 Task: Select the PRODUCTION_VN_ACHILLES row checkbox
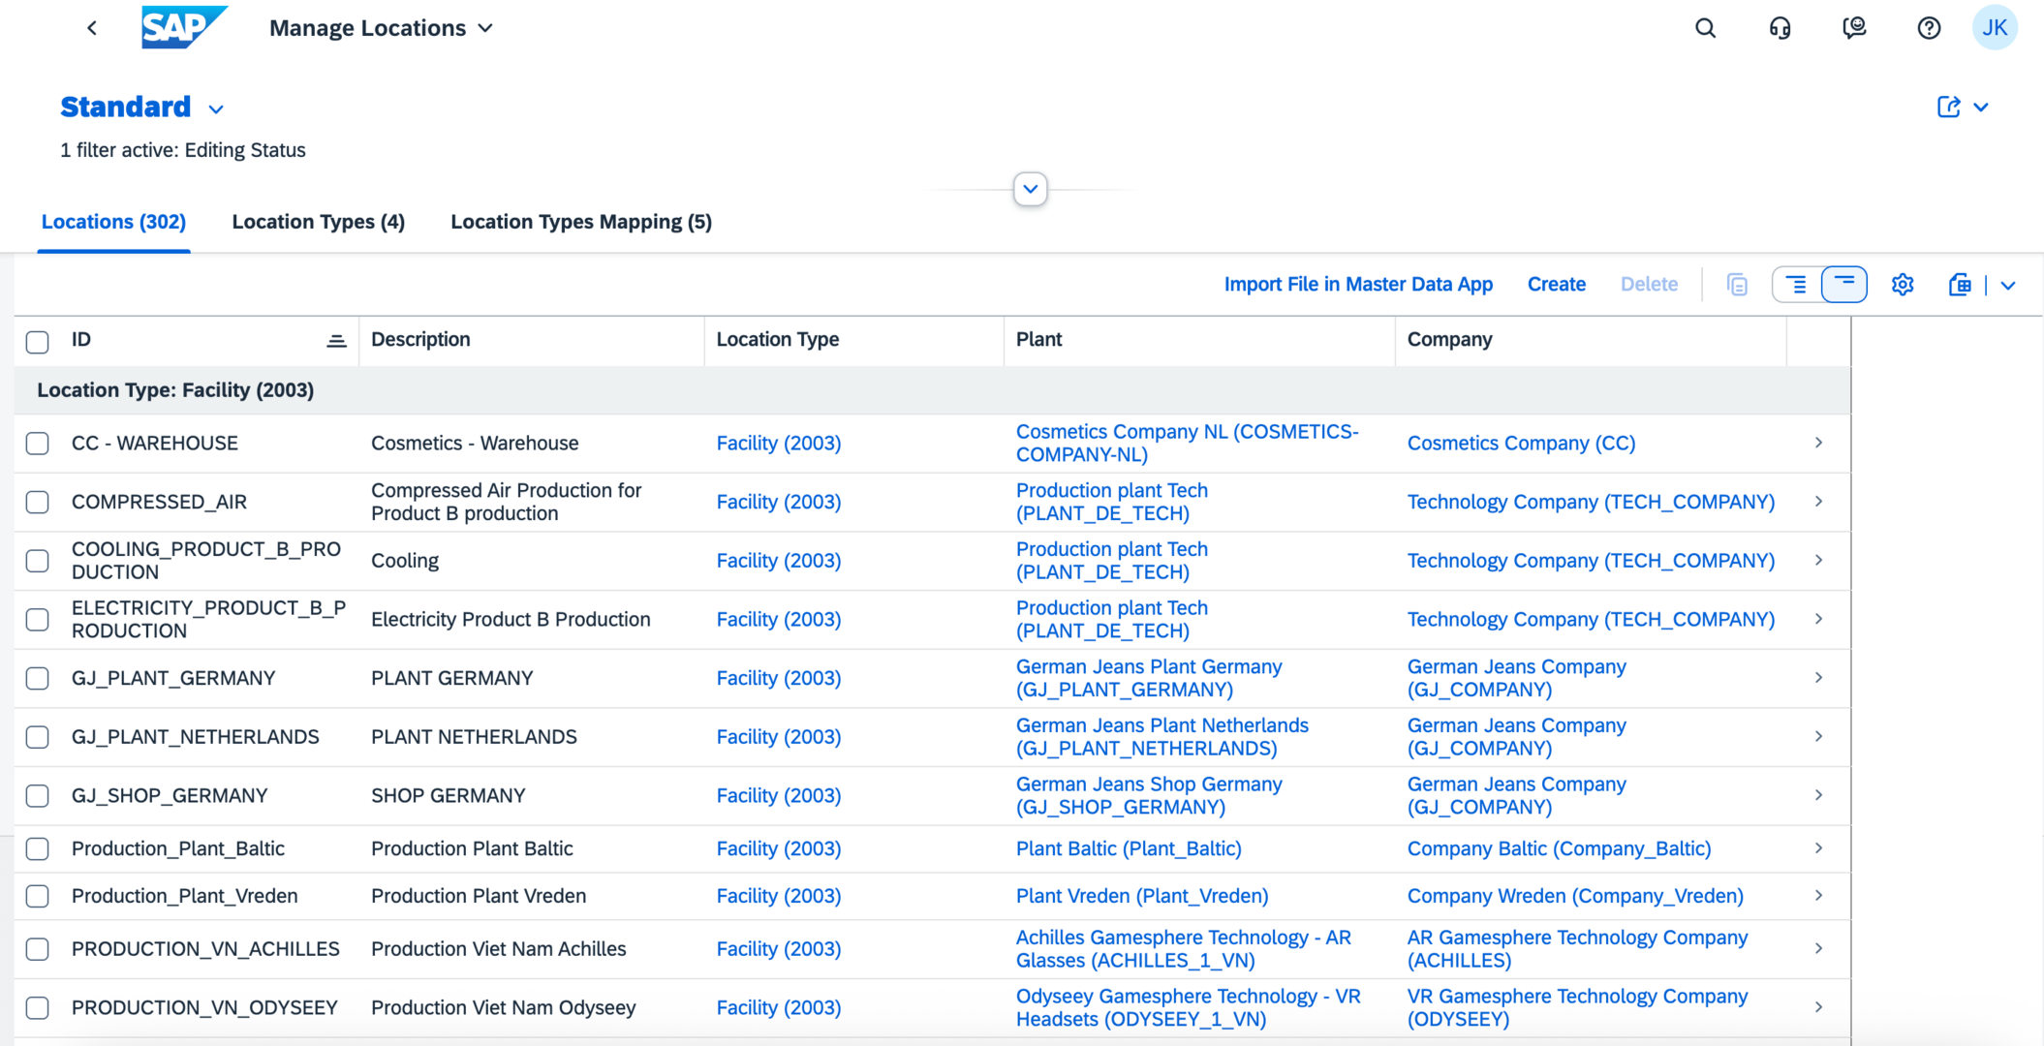pos(38,949)
